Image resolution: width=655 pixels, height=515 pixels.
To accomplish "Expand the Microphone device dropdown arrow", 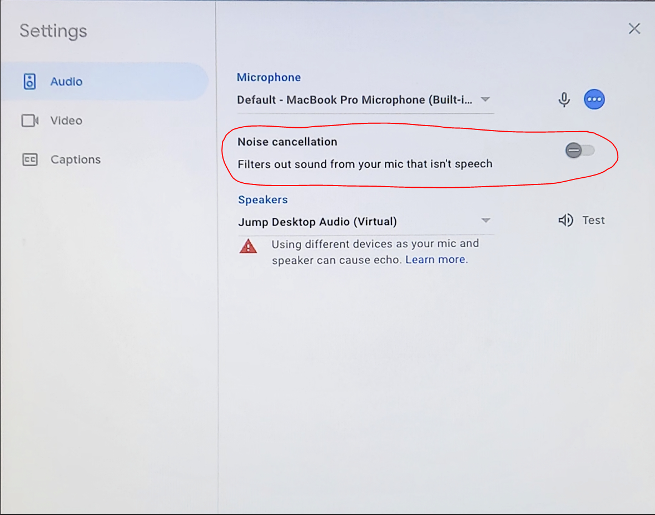I will [485, 99].
